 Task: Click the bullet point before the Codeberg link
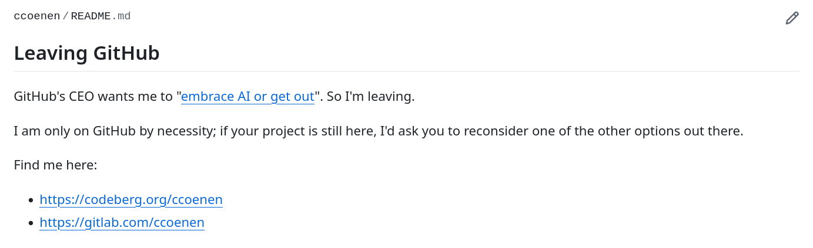(31, 201)
